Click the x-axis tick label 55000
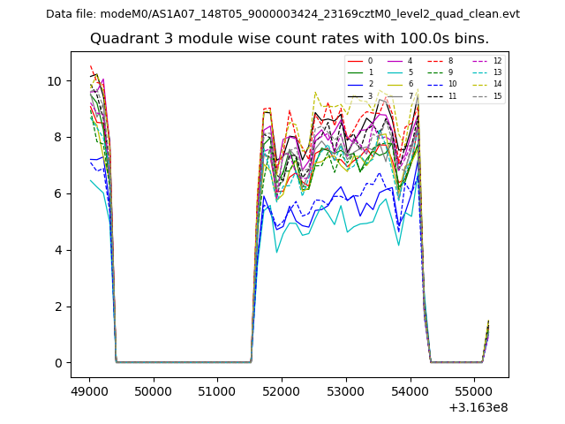Viewport: 565px width, 424px height. [x=474, y=390]
